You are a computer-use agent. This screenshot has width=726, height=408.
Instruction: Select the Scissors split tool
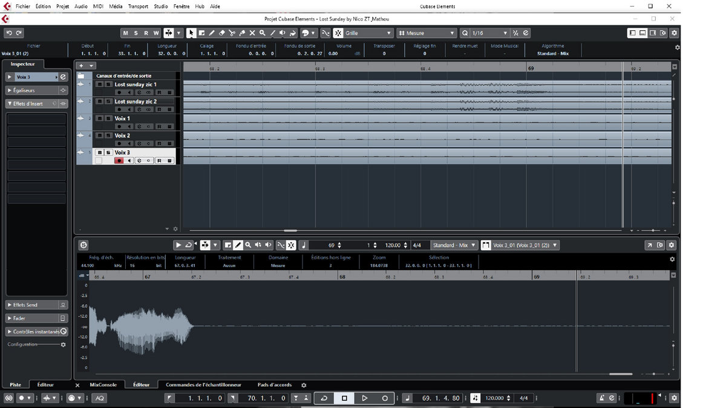232,33
